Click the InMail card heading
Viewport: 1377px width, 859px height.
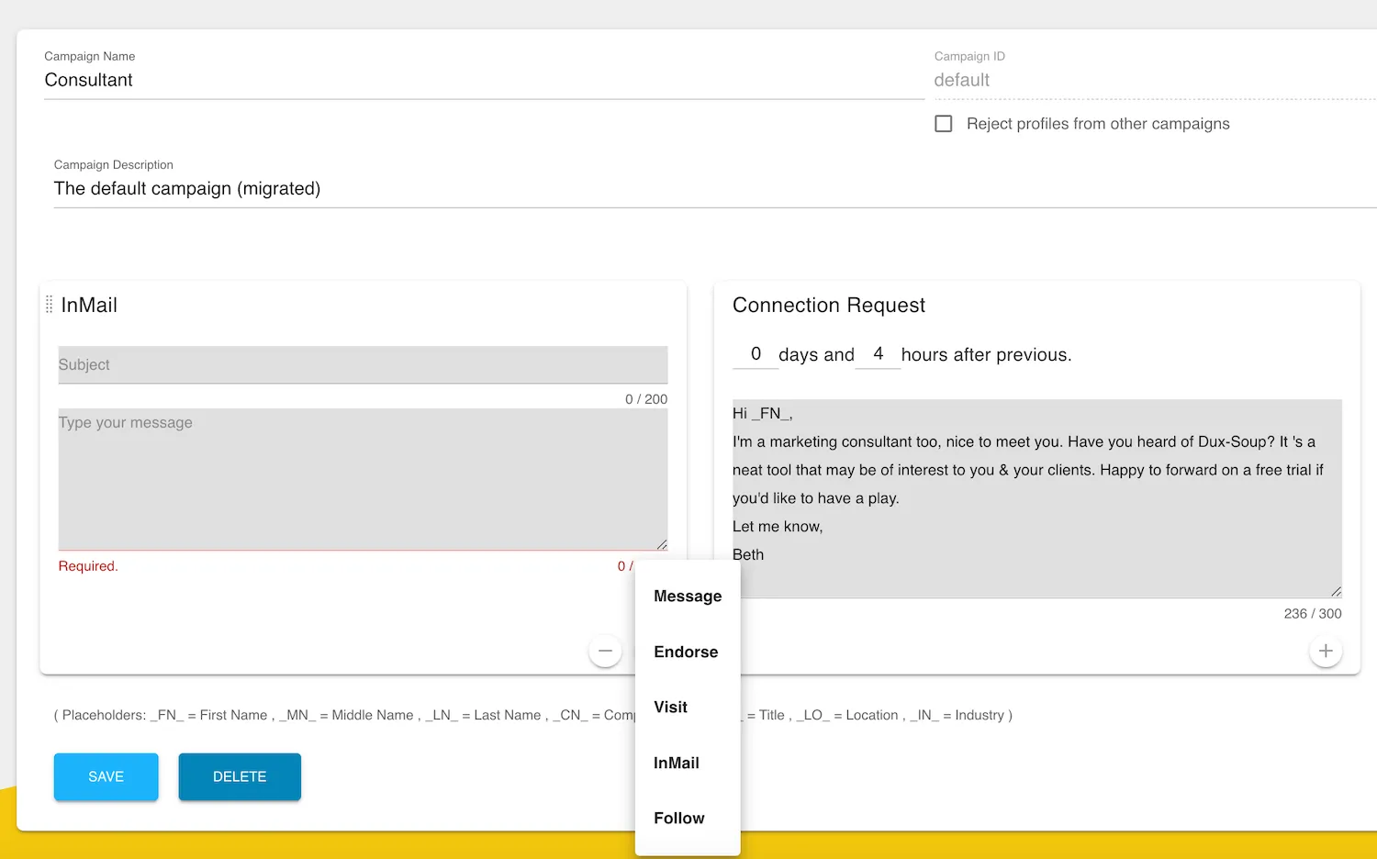(x=89, y=306)
